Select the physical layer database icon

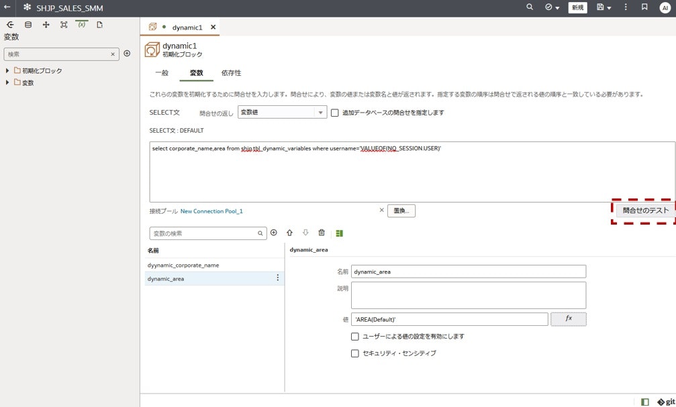[x=28, y=25]
